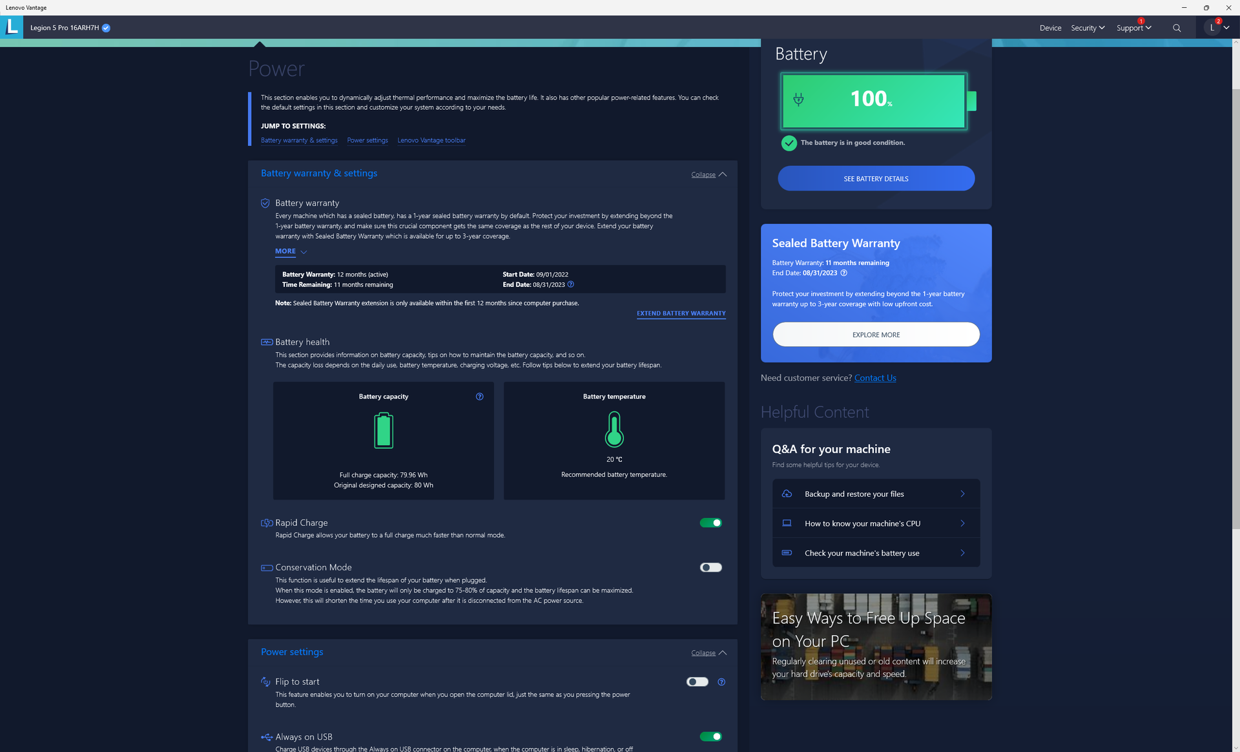
Task: Click EXTEND BATTERY WARRANTY link
Action: [x=681, y=313]
